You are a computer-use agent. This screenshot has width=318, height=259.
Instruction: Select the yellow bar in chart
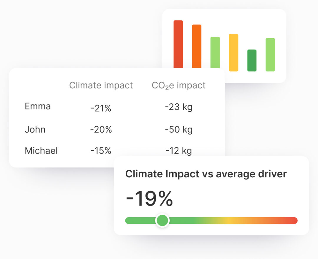pos(233,53)
